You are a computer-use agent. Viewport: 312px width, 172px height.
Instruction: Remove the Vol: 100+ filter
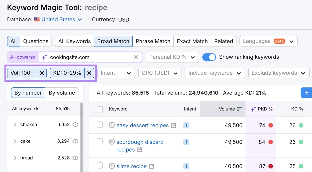click(x=42, y=73)
